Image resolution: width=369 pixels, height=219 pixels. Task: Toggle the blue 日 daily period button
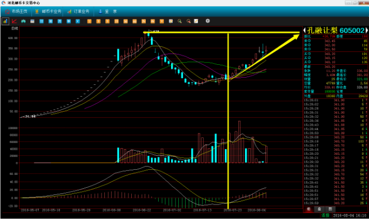[x=41, y=21]
